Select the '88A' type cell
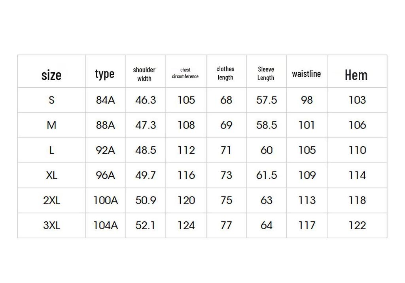Screen dimensions: 405x283 (105, 125)
